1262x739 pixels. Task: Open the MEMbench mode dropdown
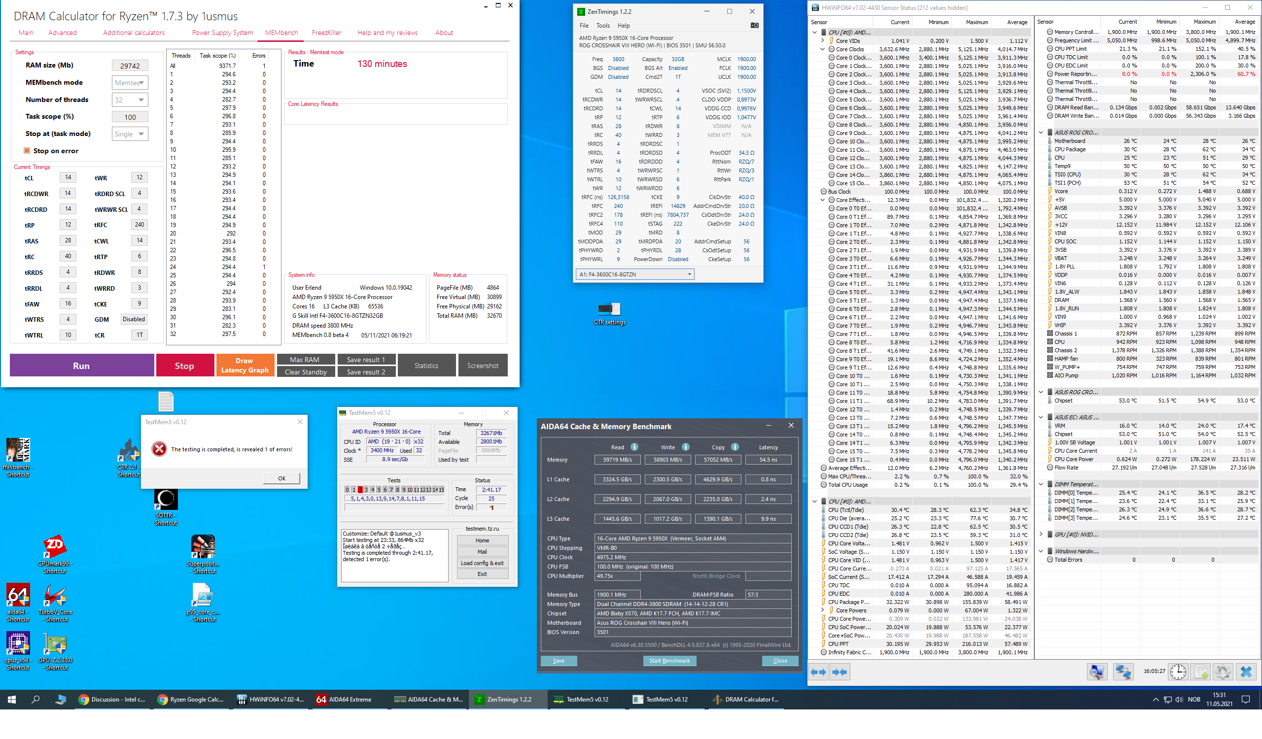pos(130,83)
